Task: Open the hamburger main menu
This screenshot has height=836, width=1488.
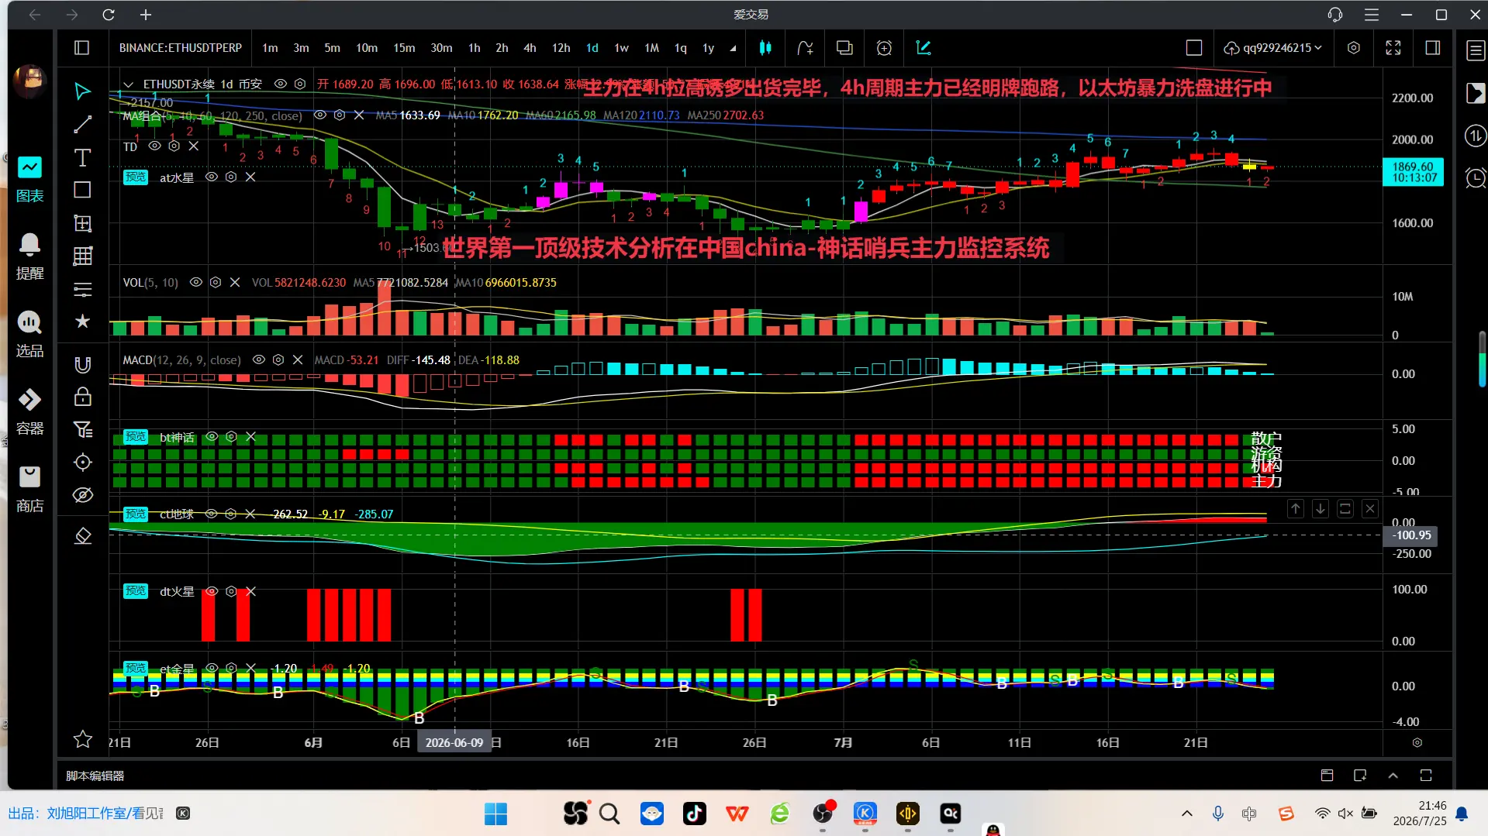Action: tap(1372, 15)
